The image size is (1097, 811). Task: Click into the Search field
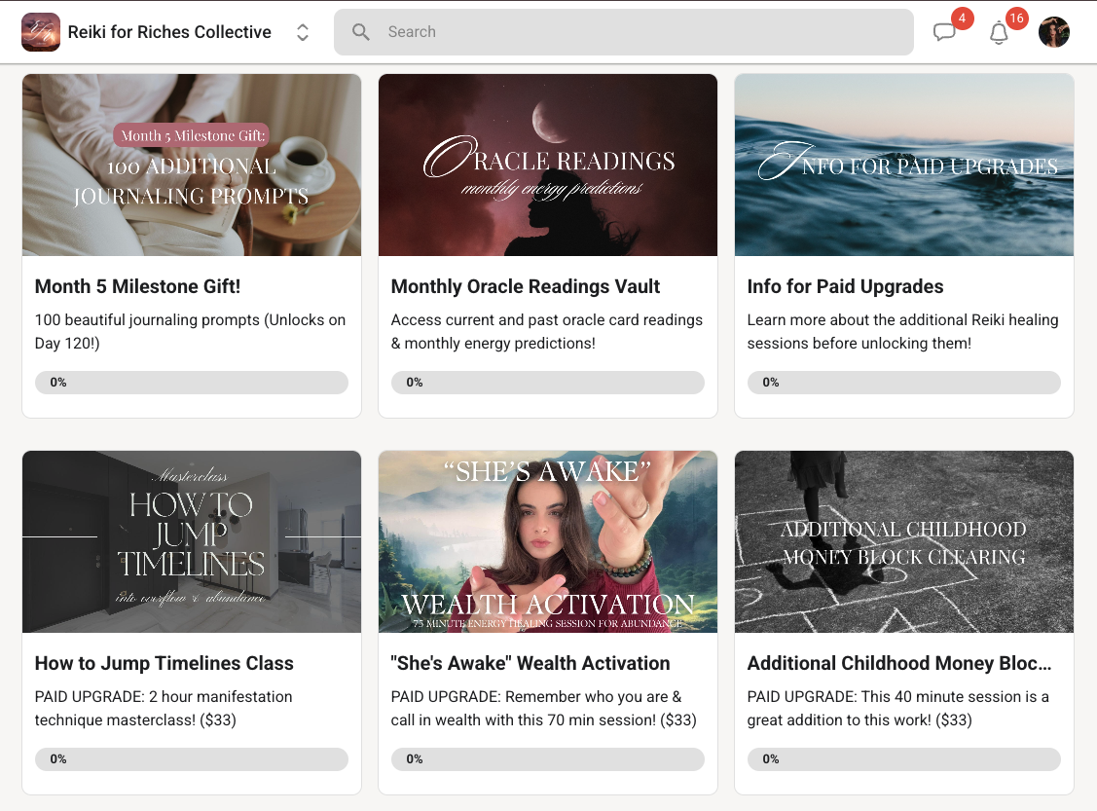coord(623,31)
